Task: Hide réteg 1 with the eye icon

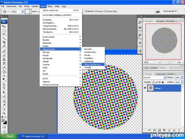Action: 145,88
